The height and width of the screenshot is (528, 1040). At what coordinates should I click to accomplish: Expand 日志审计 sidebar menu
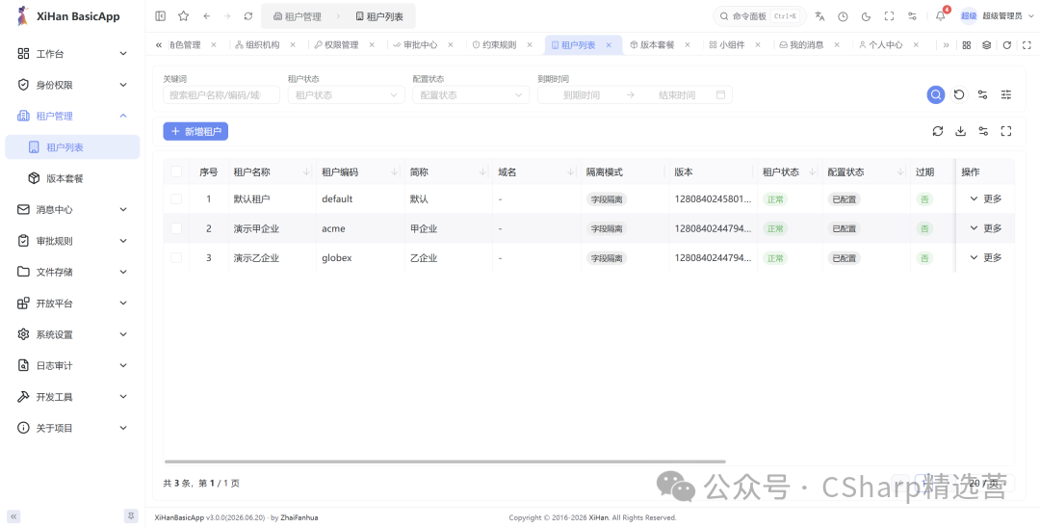(72, 365)
